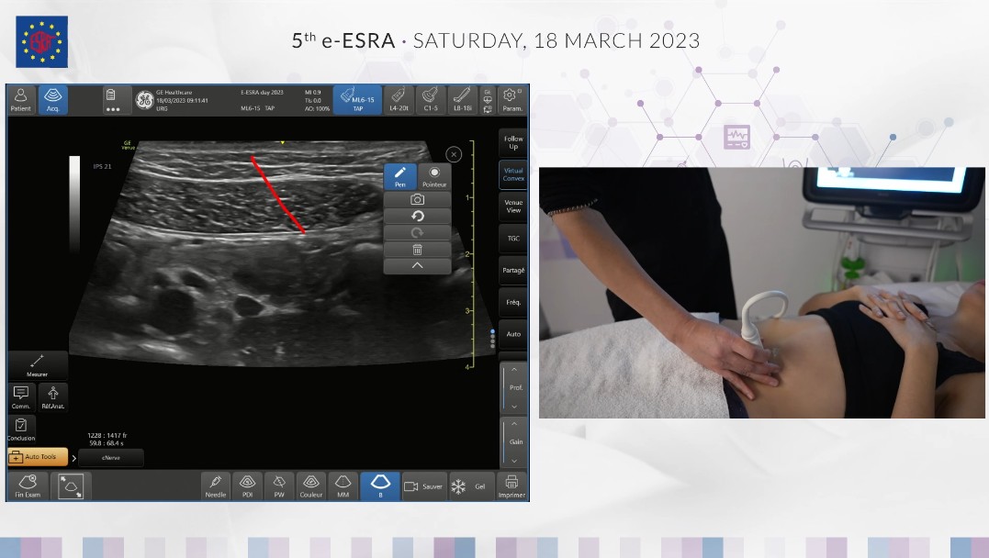Save clip with Sauver
Image resolution: width=989 pixels, height=558 pixels.
[x=424, y=486]
